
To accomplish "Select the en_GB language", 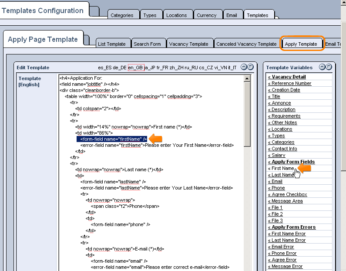I will pyautogui.click(x=136, y=68).
